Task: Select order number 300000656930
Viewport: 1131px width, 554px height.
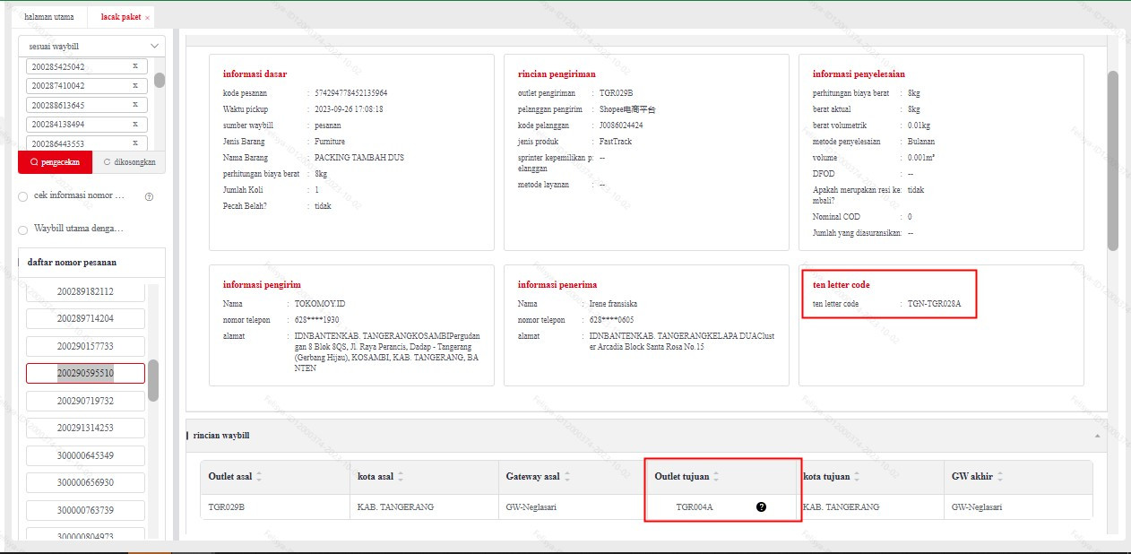Action: click(x=85, y=482)
